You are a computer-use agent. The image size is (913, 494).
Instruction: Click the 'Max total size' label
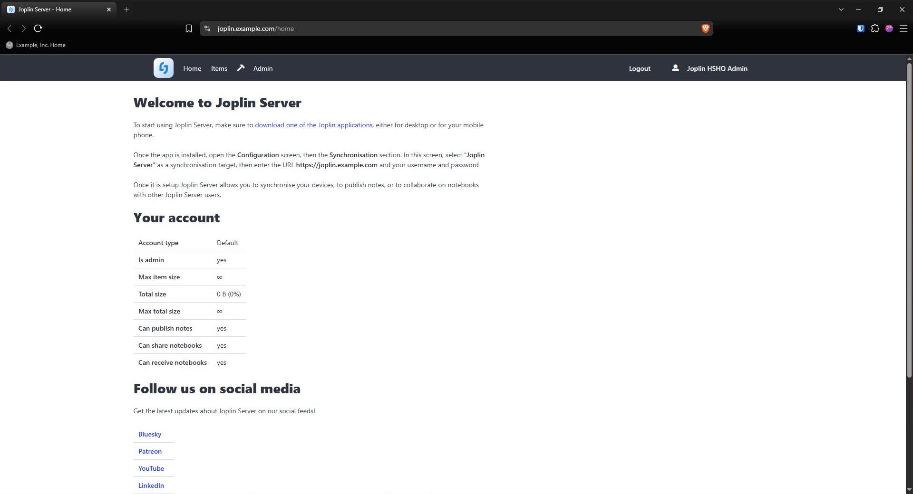click(x=159, y=311)
